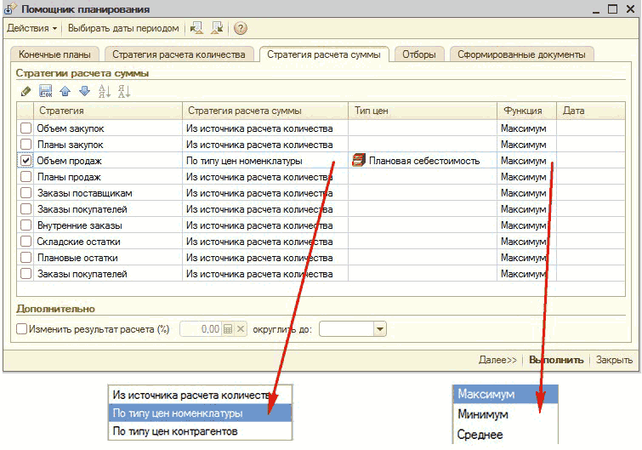
Task: Open help with the question mark icon
Action: tap(241, 28)
